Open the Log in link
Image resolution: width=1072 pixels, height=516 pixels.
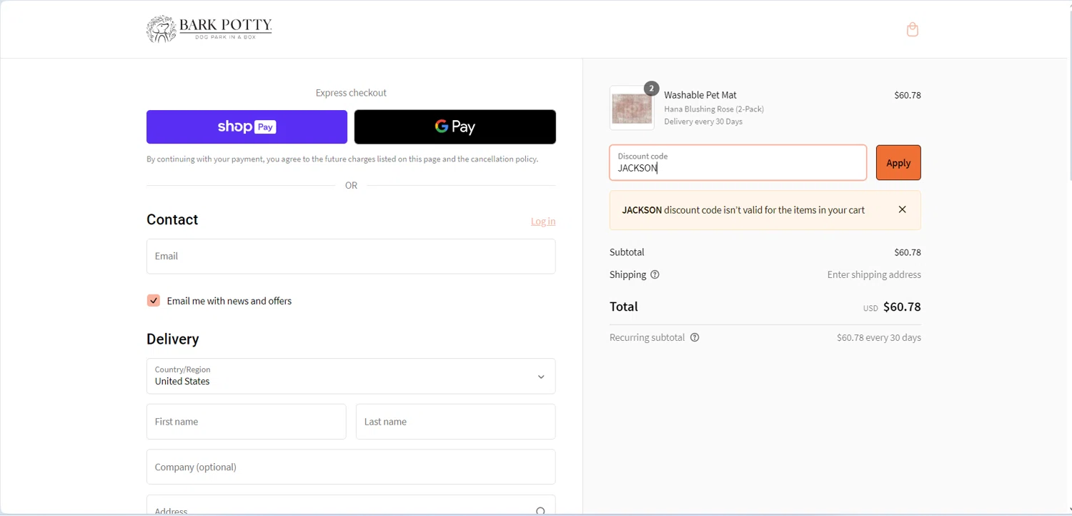[x=543, y=222]
